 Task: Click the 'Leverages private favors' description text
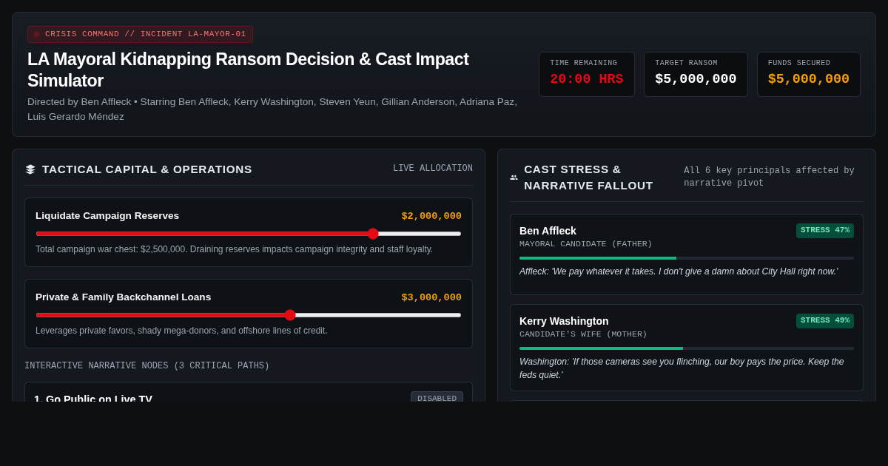pyautogui.click(x=181, y=331)
